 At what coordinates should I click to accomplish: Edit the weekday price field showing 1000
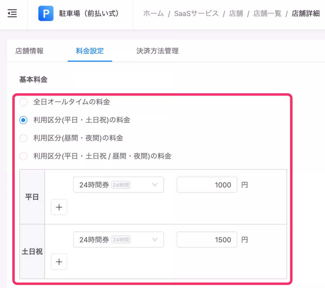tap(207, 185)
